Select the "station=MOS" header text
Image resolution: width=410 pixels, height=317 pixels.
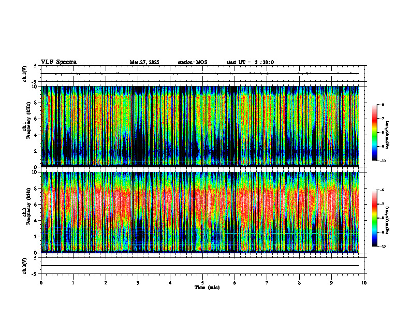click(193, 62)
